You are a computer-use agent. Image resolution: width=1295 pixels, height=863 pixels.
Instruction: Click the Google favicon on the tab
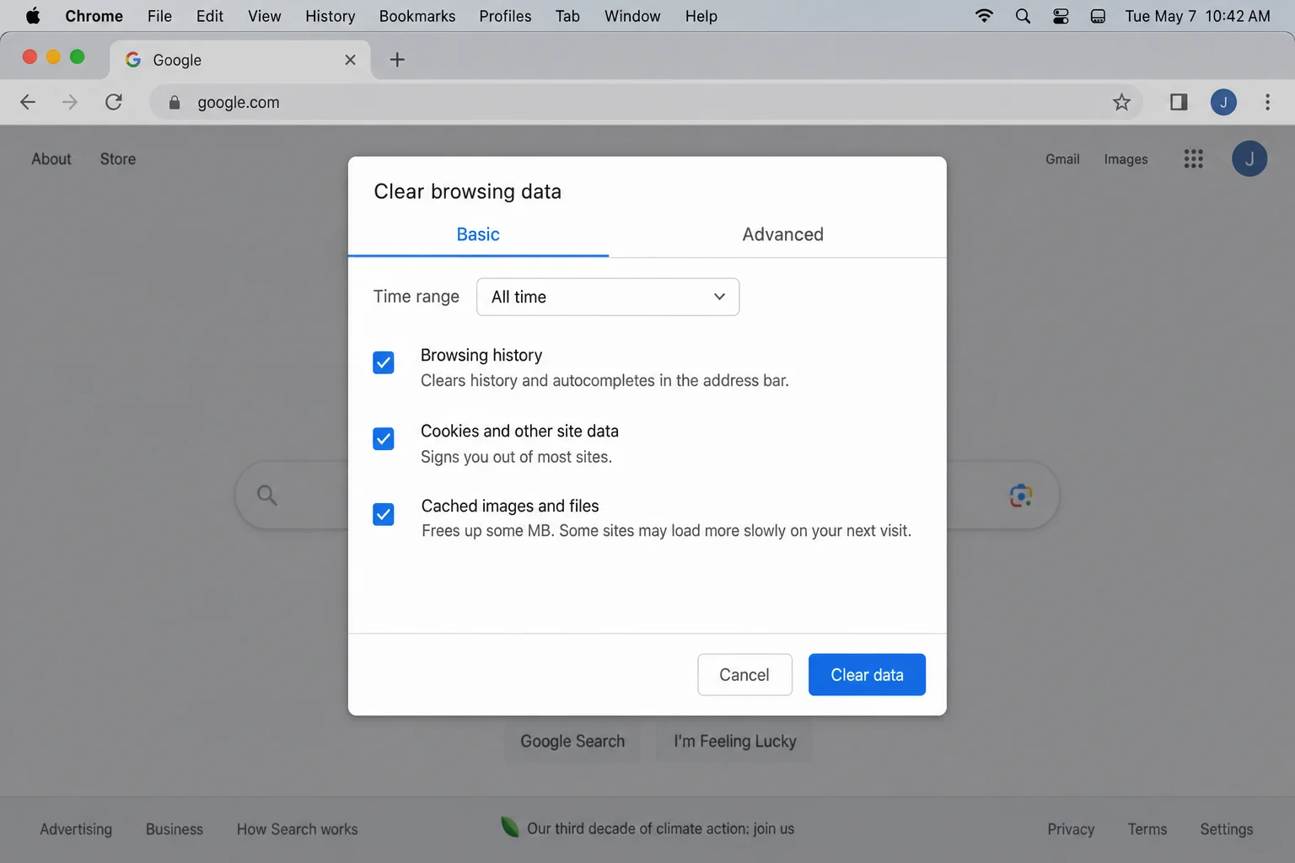(132, 60)
